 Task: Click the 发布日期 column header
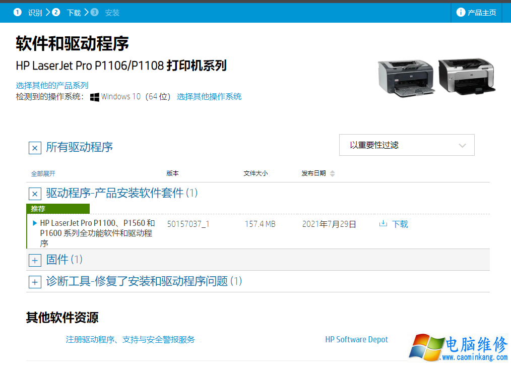[313, 173]
